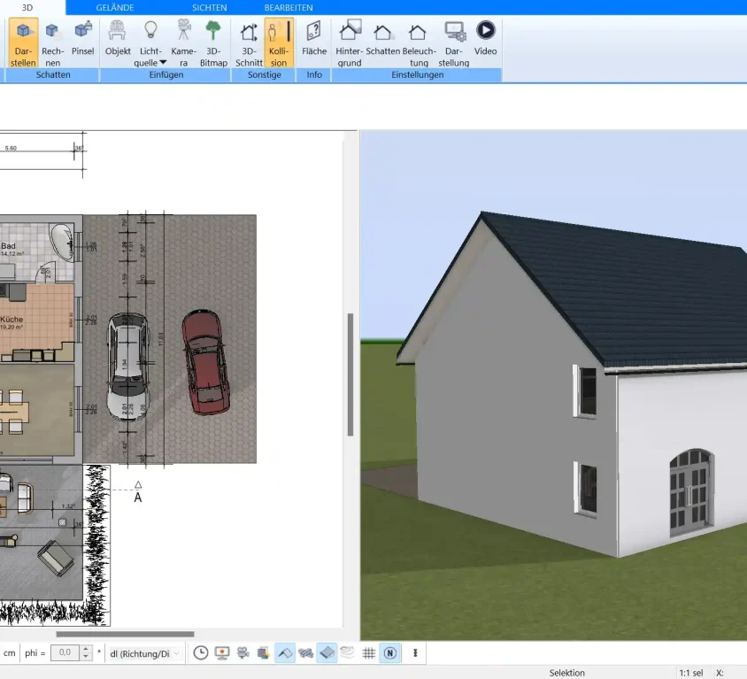Open the Schatten settings icon
This screenshot has width=747, height=679.
click(382, 33)
